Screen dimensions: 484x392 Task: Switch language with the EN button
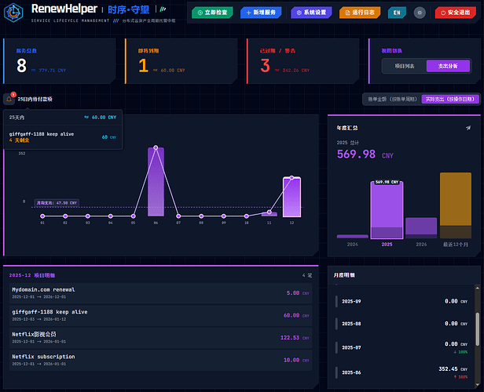397,13
